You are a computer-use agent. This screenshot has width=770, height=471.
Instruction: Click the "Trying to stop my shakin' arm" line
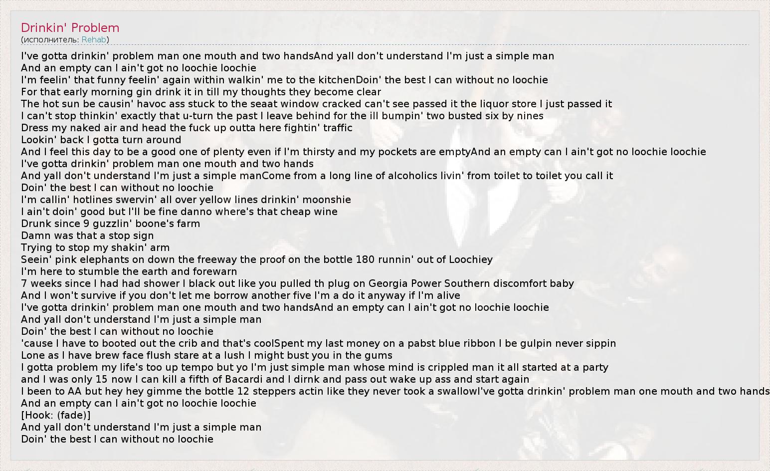click(x=95, y=247)
